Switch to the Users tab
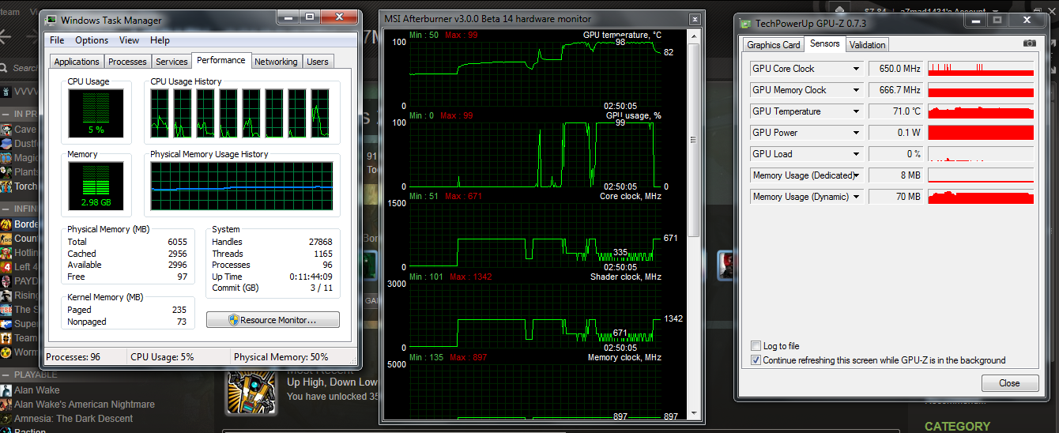Viewport: 1059px width, 433px height. [x=318, y=62]
